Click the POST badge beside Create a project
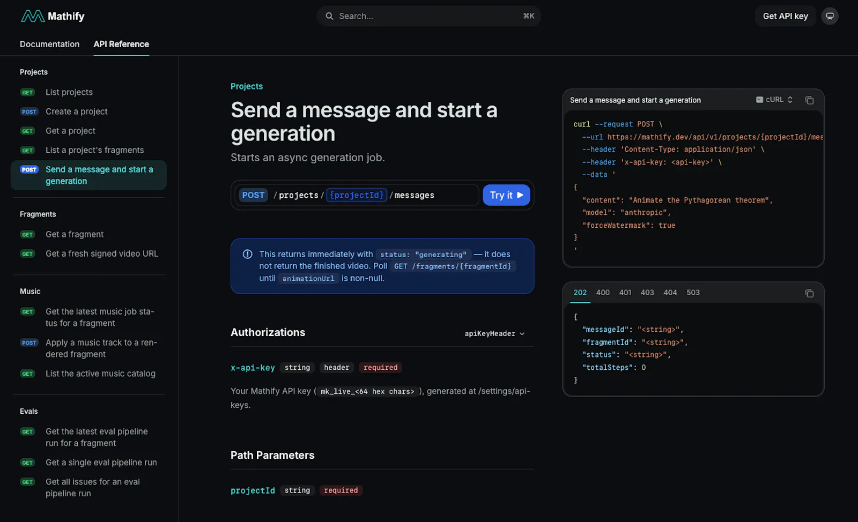 coord(29,111)
